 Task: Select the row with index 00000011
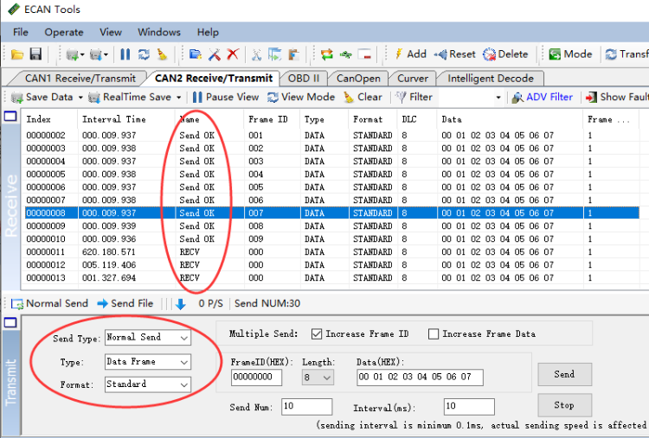tap(46, 251)
